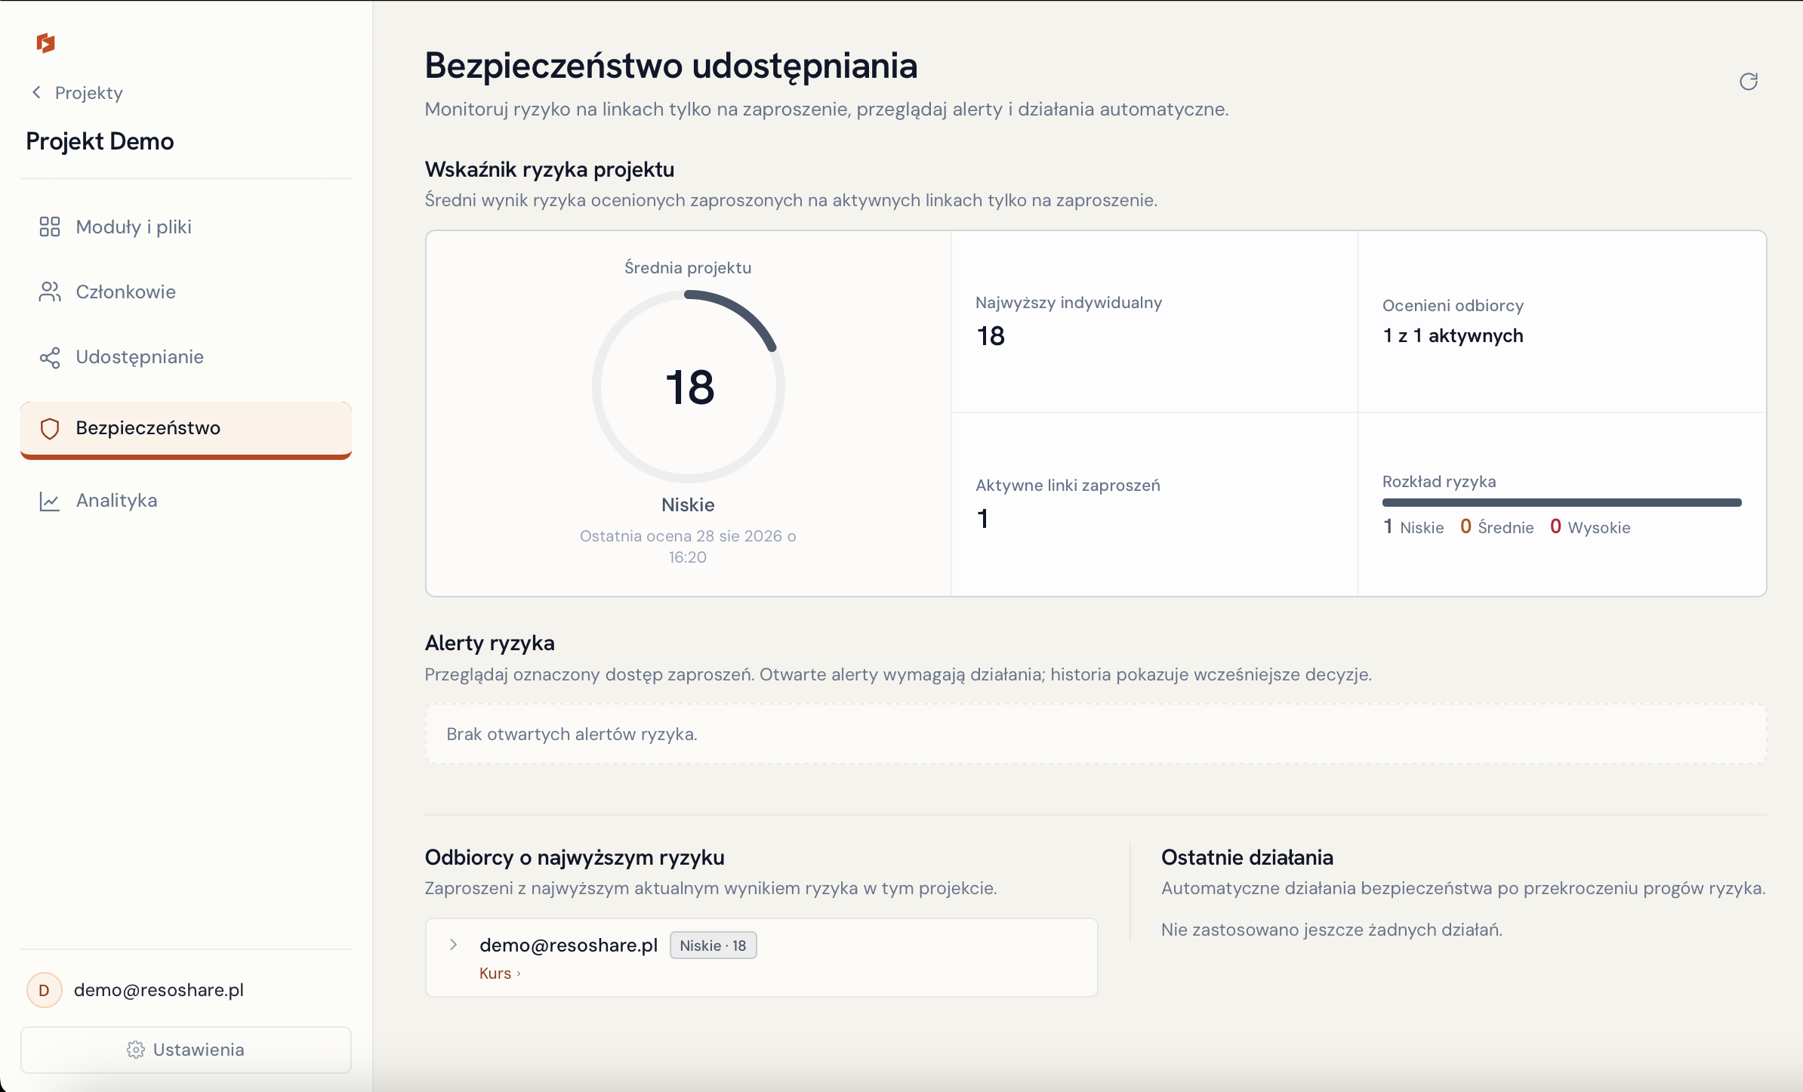1803x1092 pixels.
Task: Click the Członkowie people icon
Action: [50, 292]
